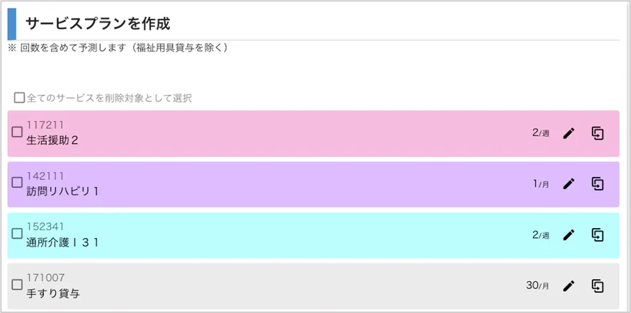Mark the 通所介護Ⅰ３１ checkbox
The image size is (631, 313).
[x=18, y=234]
